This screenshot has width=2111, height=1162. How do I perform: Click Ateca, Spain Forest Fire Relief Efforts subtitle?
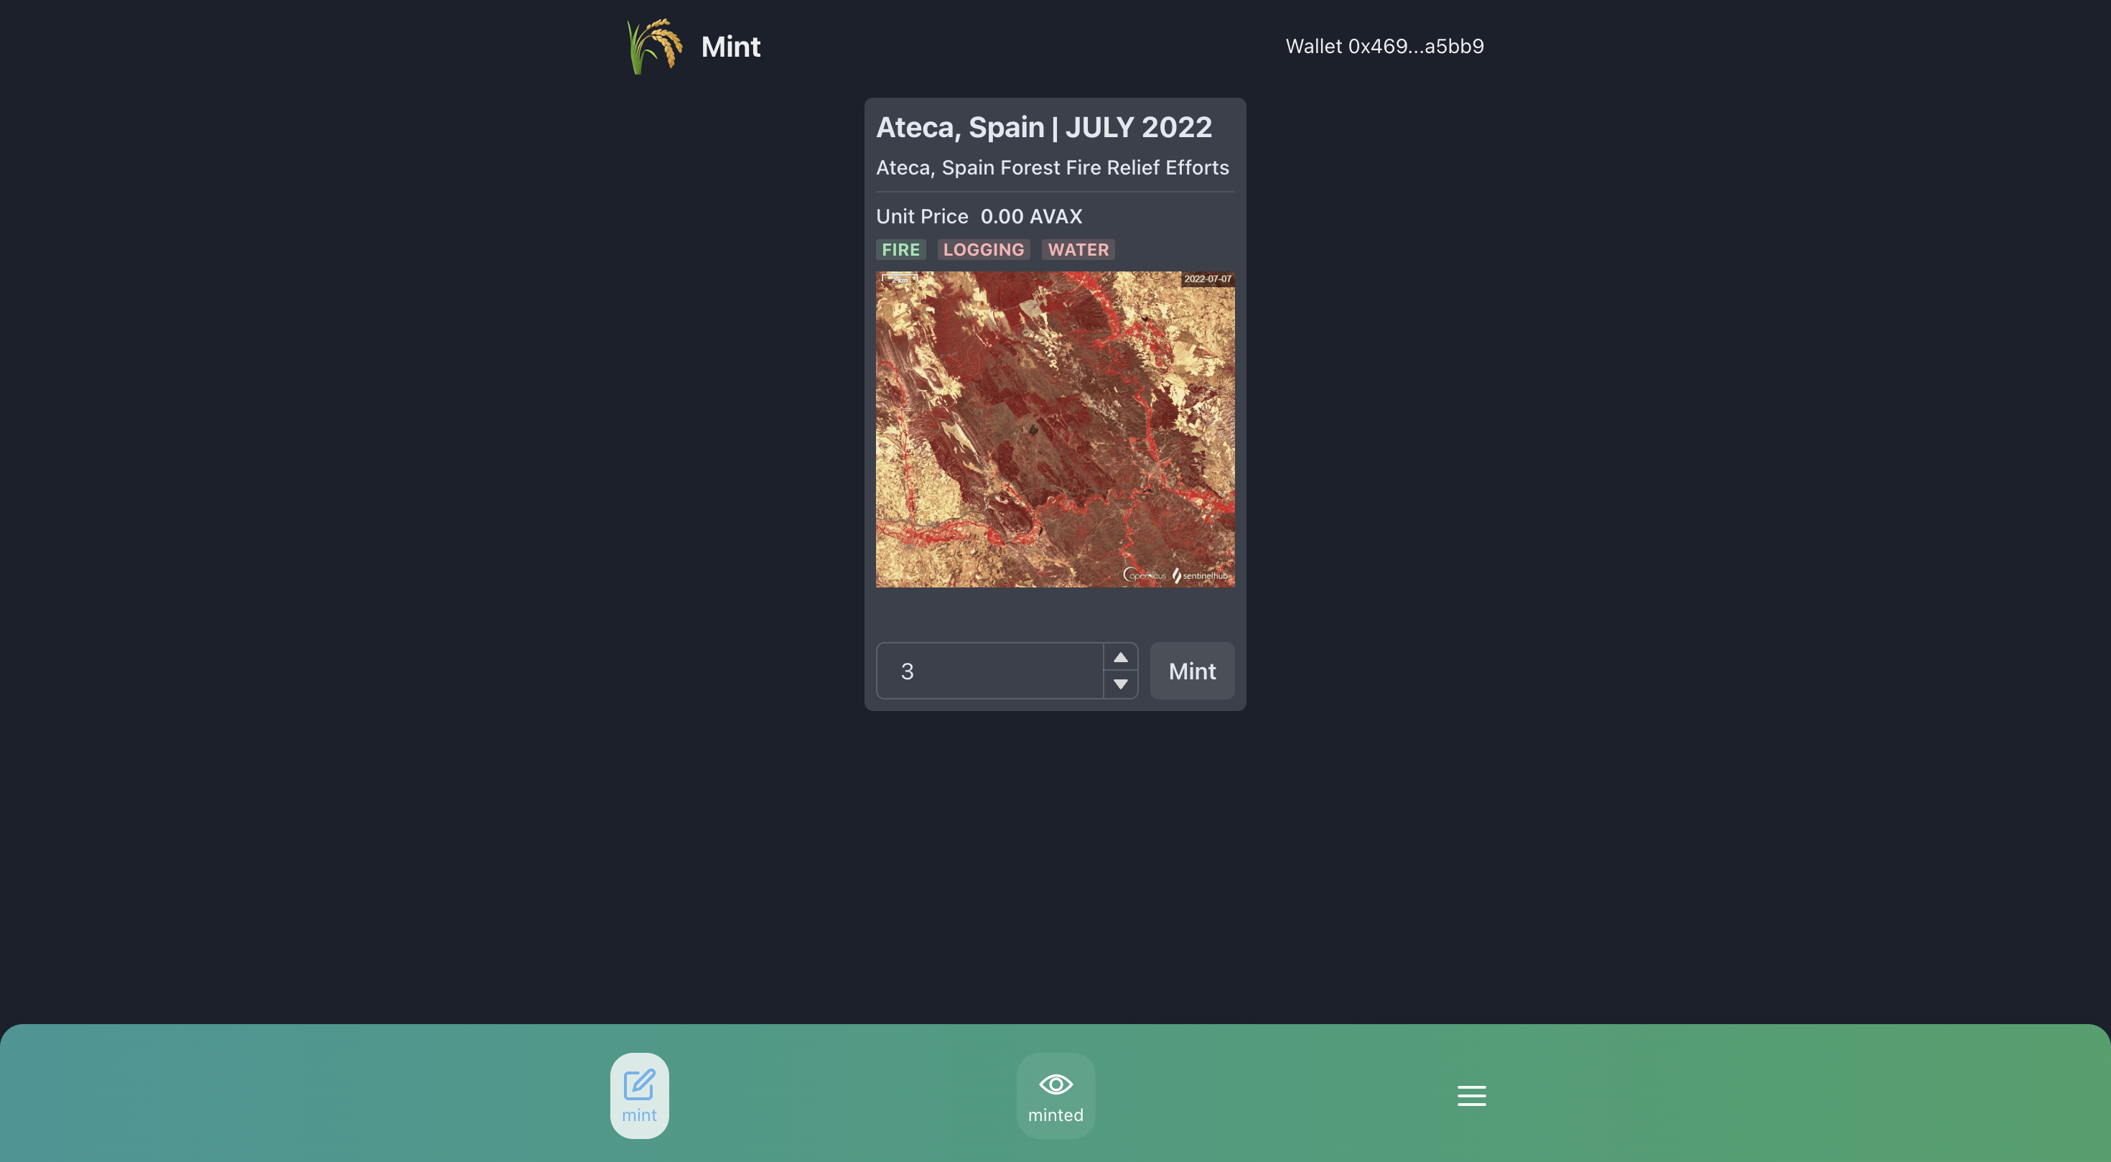[1052, 167]
